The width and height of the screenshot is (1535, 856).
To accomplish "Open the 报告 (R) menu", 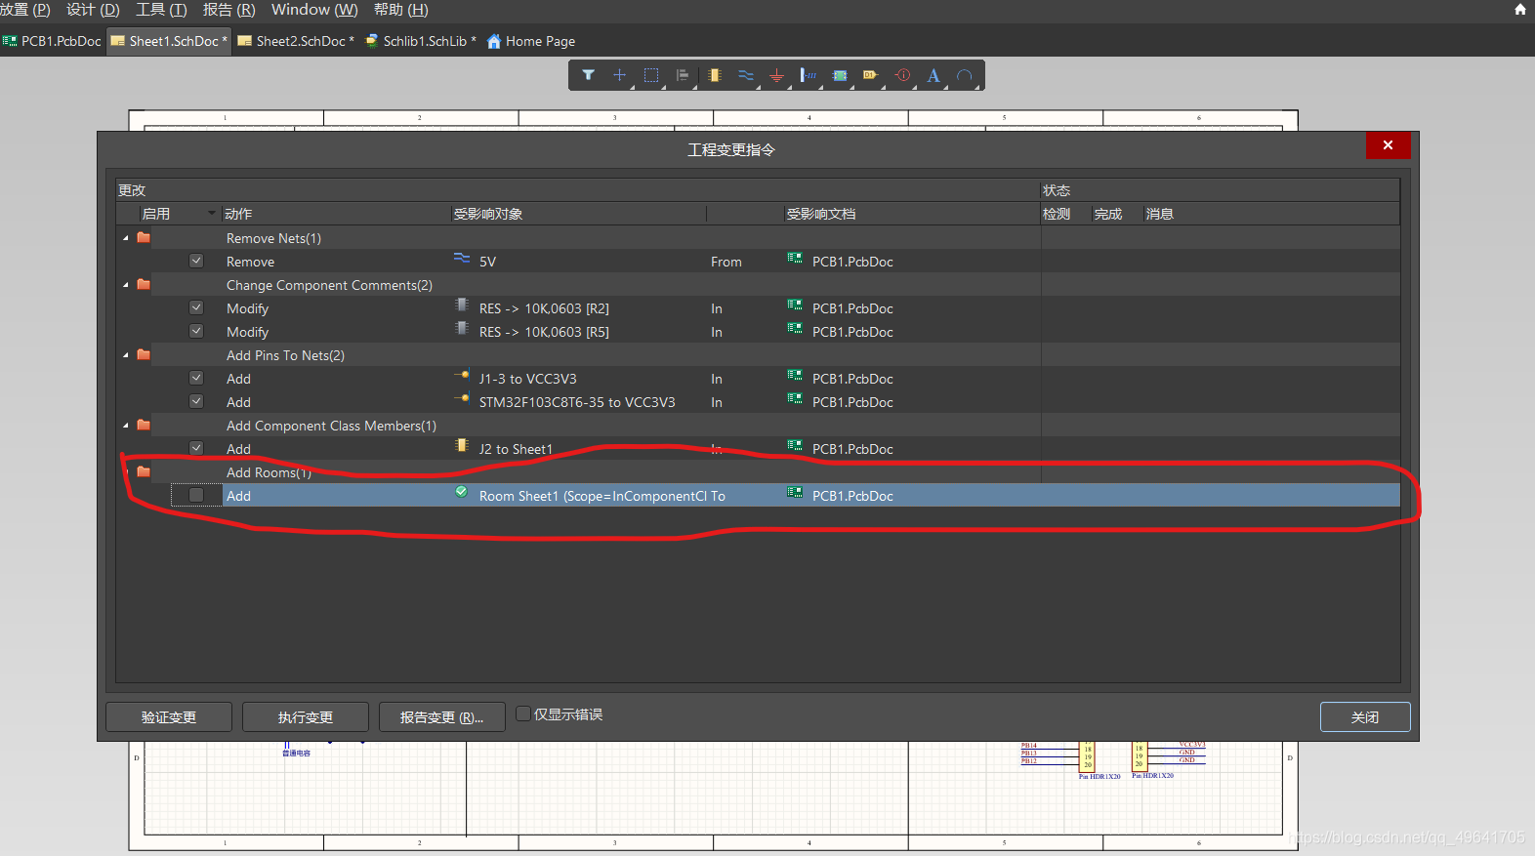I will 228,10.
